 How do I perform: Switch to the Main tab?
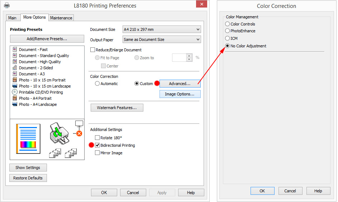12,18
